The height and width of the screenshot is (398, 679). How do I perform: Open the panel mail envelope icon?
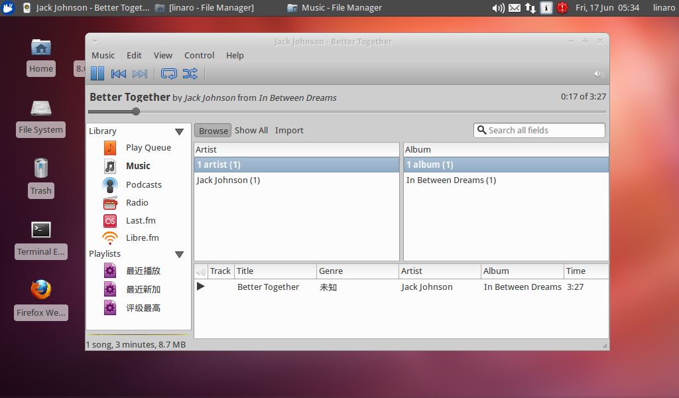click(515, 8)
